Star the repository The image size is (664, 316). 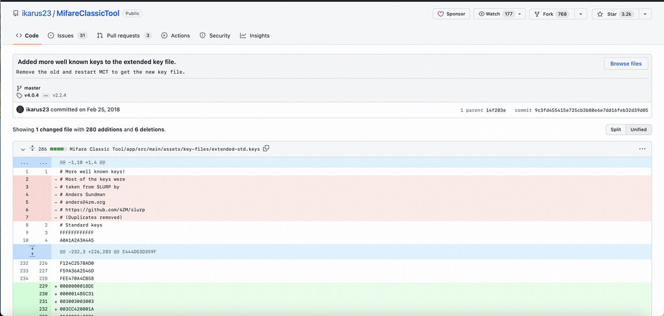pyautogui.click(x=615, y=14)
